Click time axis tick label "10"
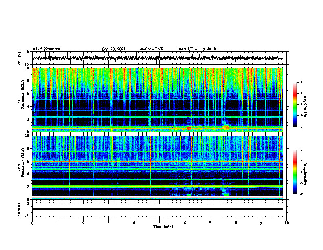The height and width of the screenshot is (250, 323). click(287, 223)
